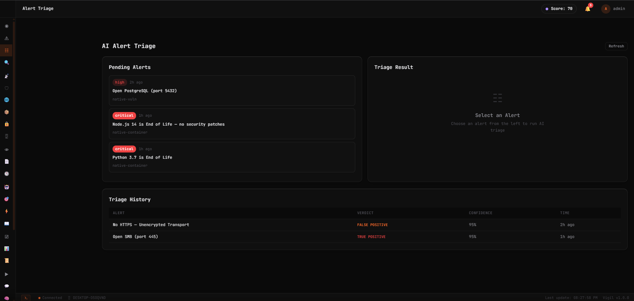Open the notification bell with badge
This screenshot has width=634, height=301.
point(588,9)
